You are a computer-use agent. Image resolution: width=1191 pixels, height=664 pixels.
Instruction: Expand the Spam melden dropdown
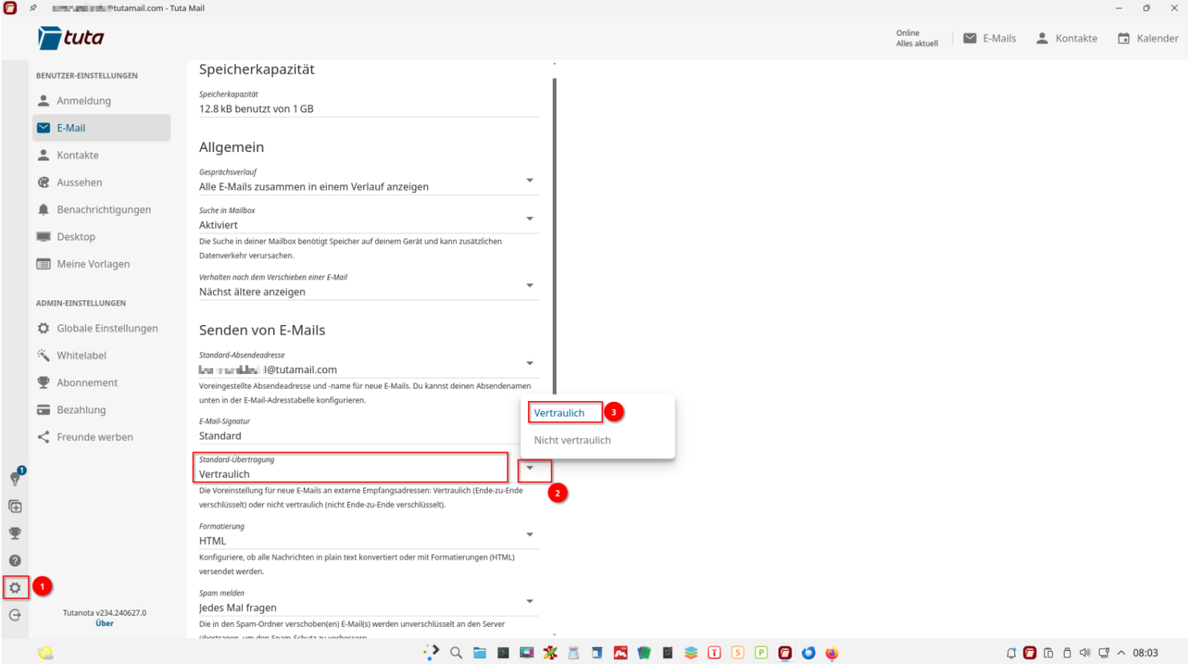(x=530, y=600)
